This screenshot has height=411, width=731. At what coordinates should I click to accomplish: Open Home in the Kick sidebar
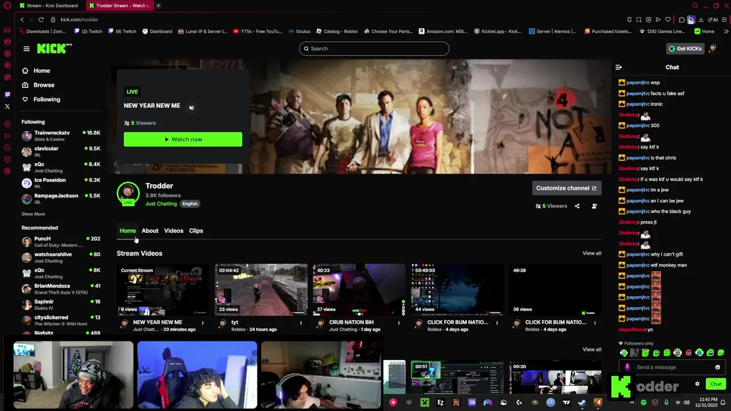point(36,71)
